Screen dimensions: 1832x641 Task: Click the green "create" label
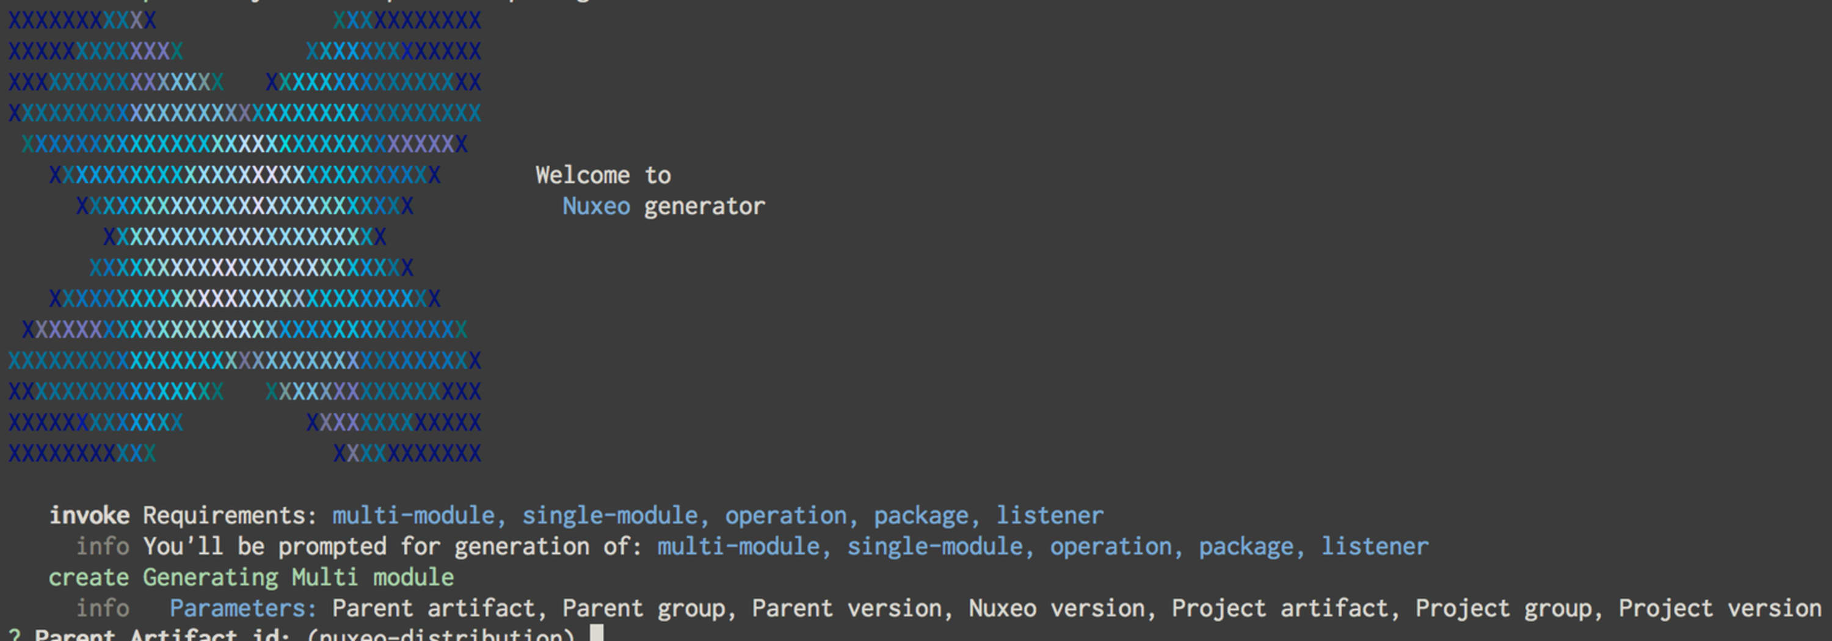pos(89,577)
